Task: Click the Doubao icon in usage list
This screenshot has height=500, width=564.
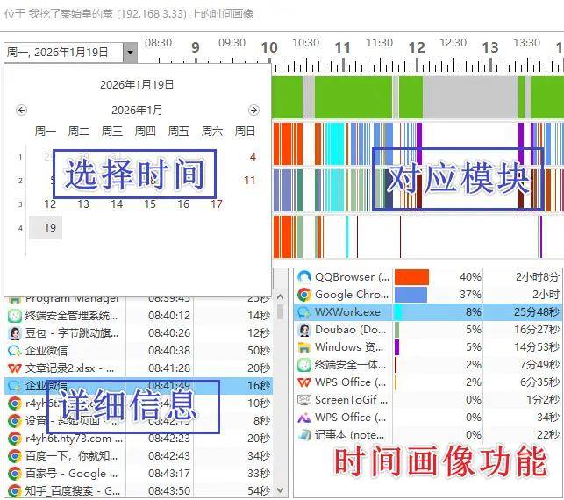Action: click(304, 330)
